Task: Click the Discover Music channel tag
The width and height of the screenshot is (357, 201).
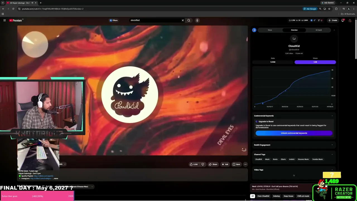Action: point(303,159)
